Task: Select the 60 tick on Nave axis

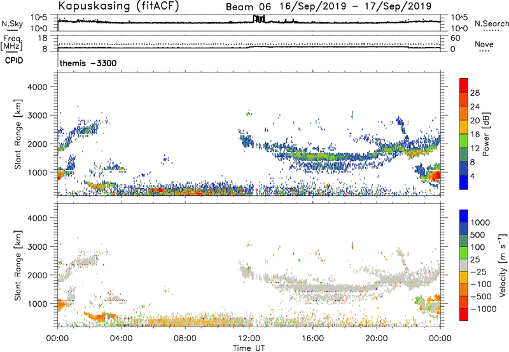Action: click(x=455, y=38)
